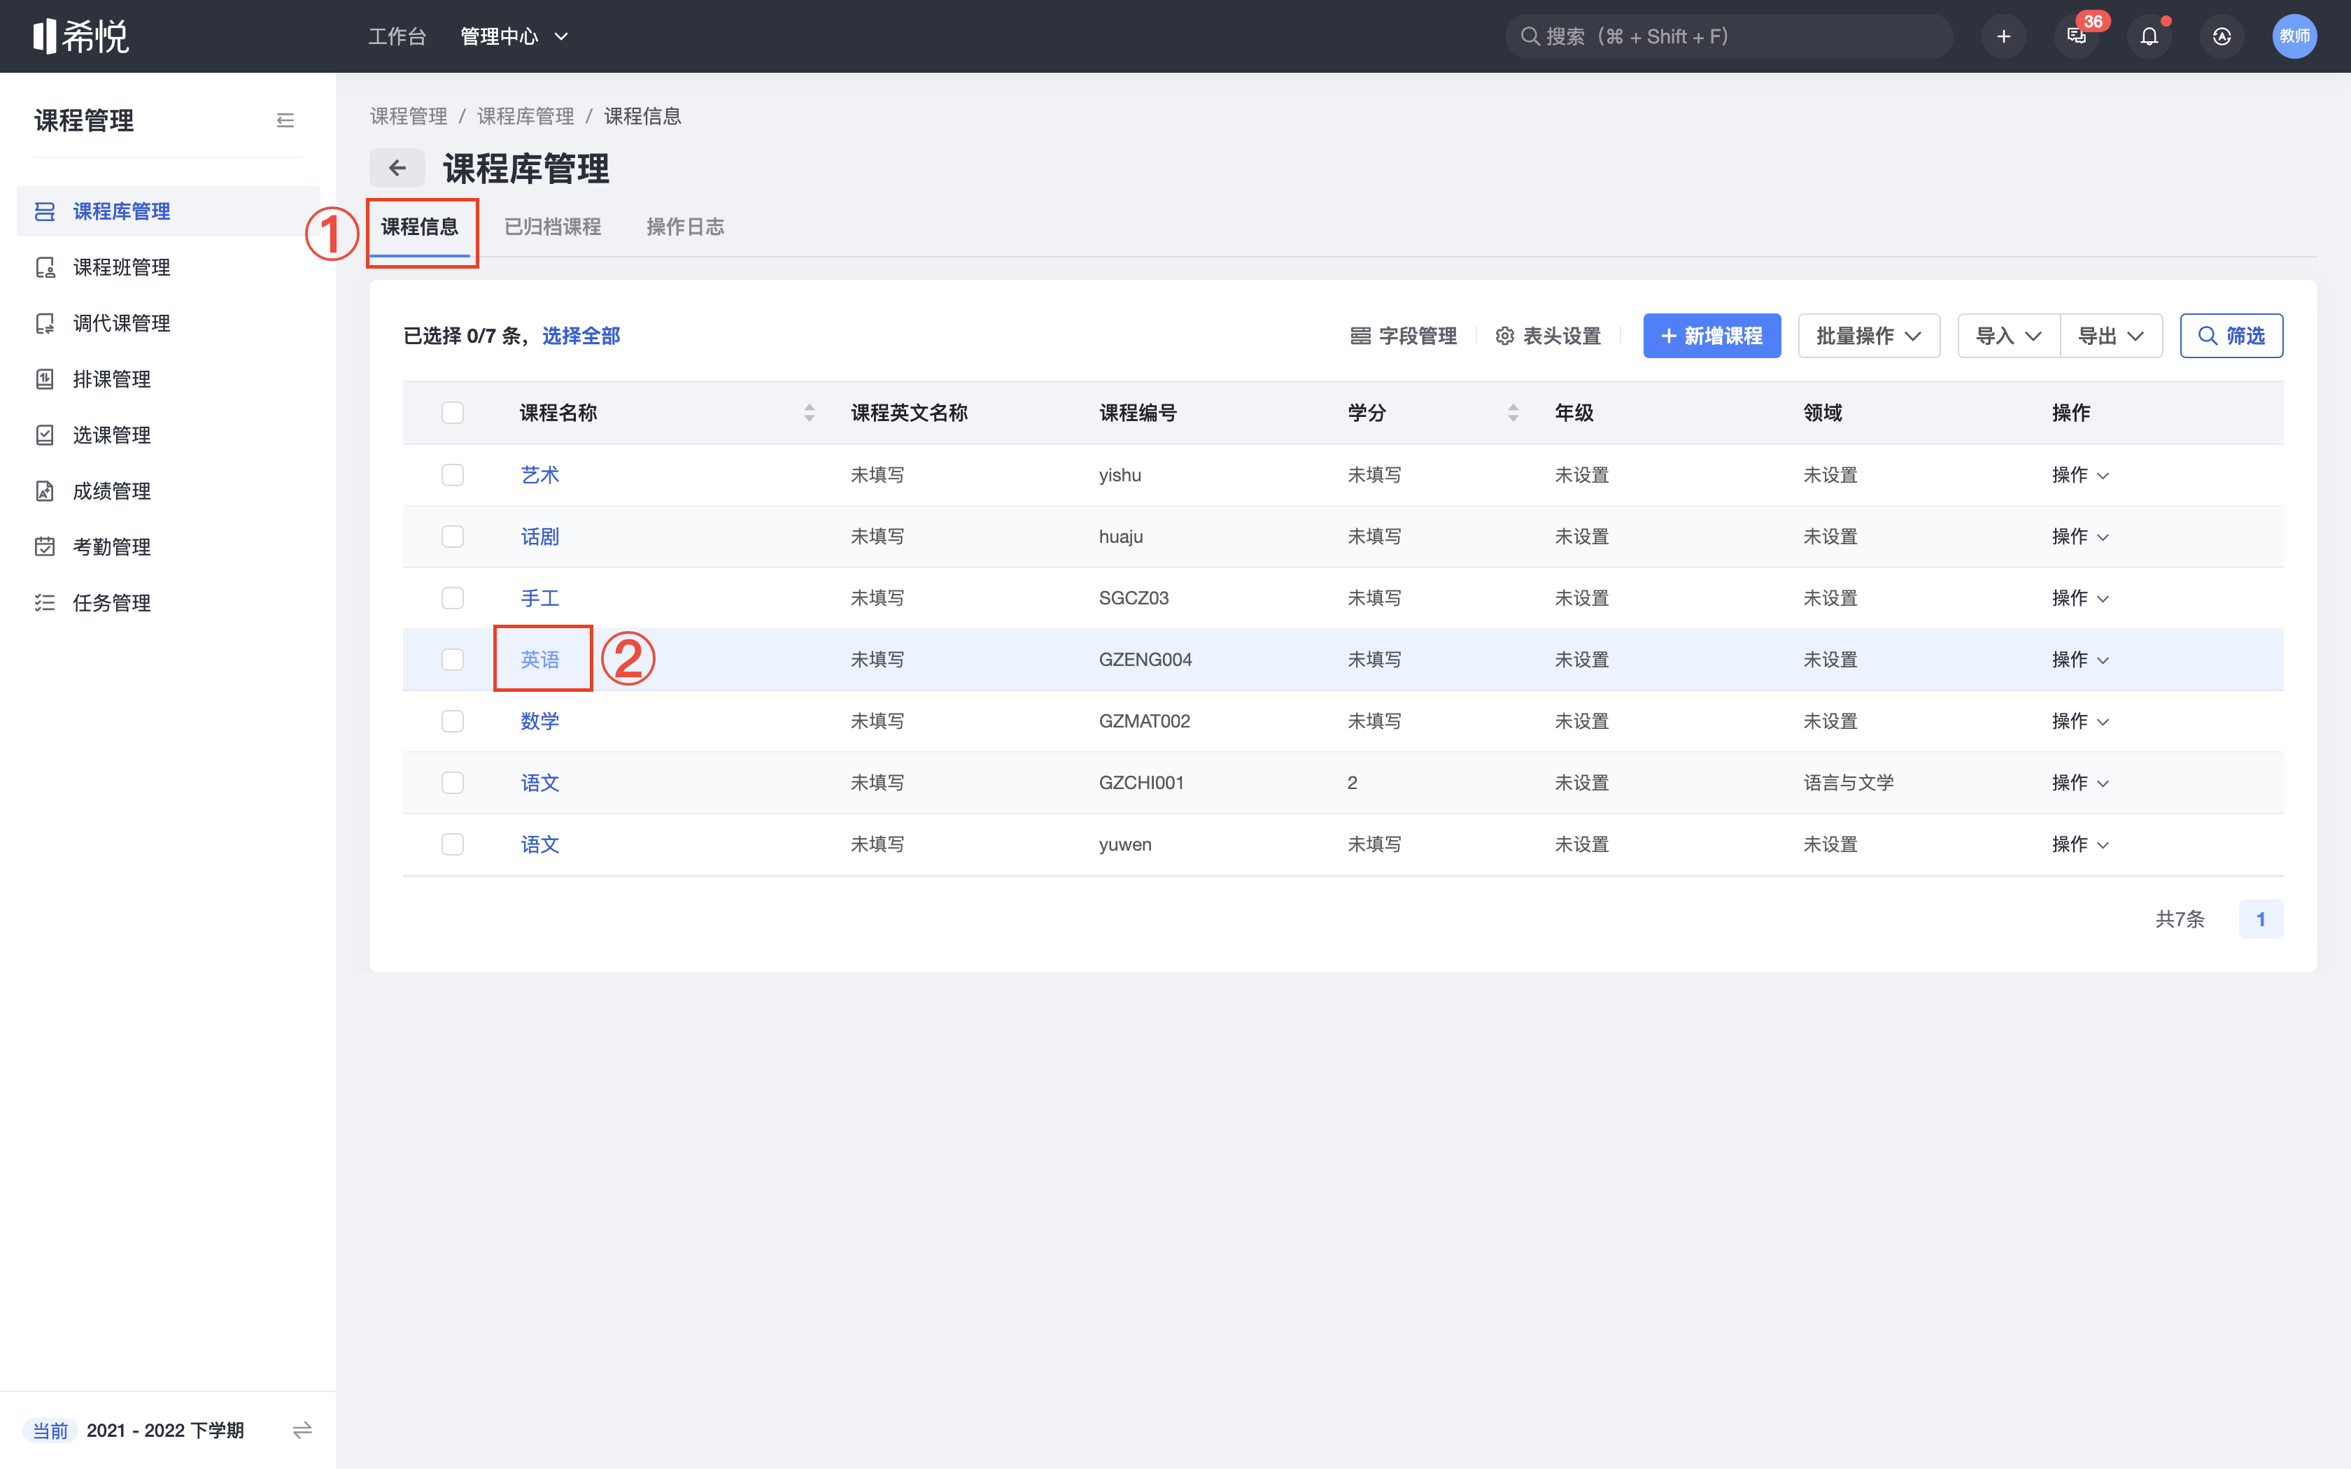
Task: Expand 操作 menu for yuwen row
Action: (2080, 844)
